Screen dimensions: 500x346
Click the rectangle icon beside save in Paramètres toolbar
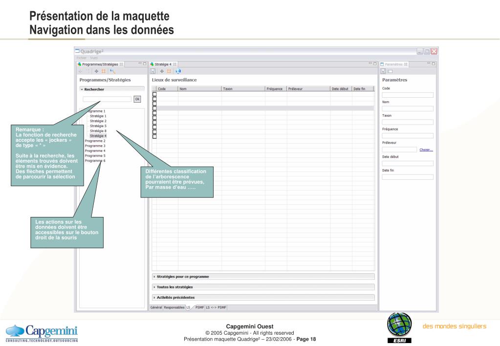pos(390,71)
